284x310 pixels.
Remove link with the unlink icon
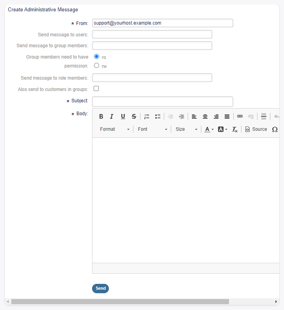coord(251,116)
